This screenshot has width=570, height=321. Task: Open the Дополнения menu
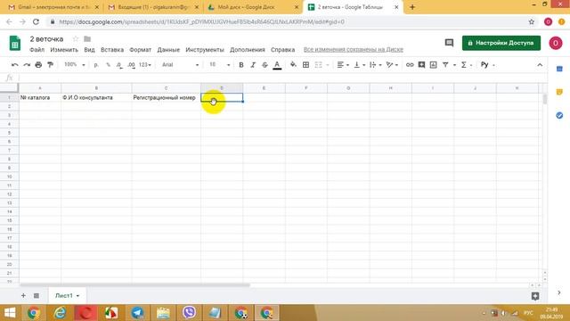[x=248, y=50]
